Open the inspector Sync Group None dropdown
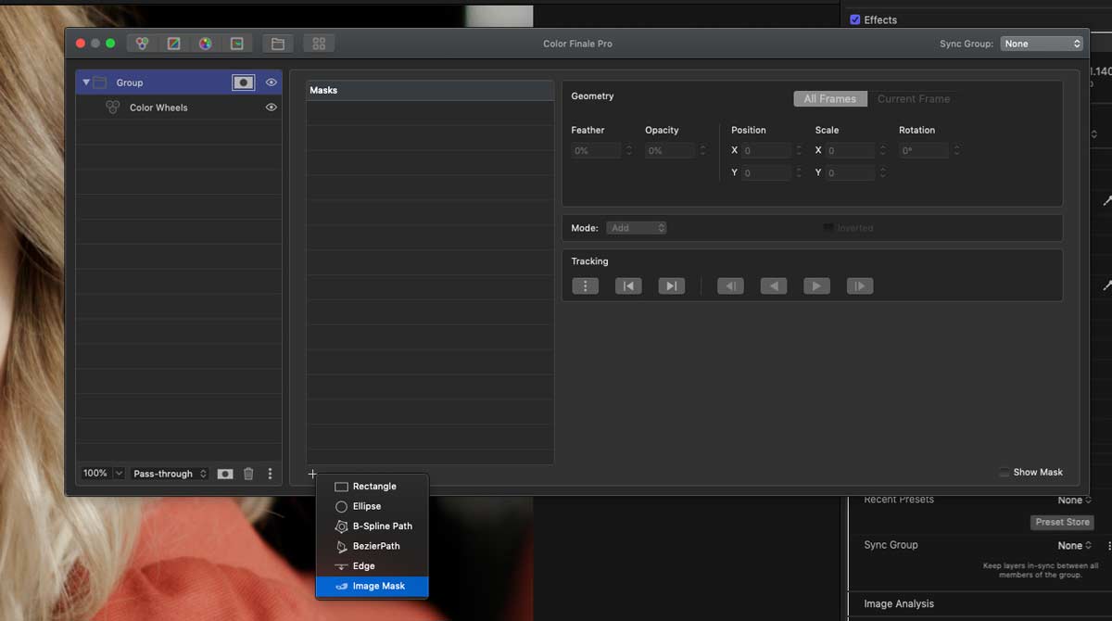This screenshot has height=621, width=1112. point(1075,546)
